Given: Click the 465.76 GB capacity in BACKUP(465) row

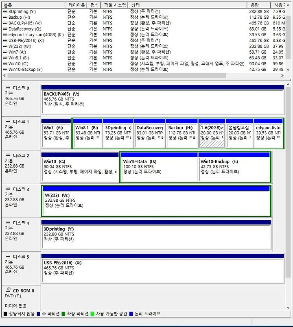Looking at the screenshot, I should coord(259,23).
